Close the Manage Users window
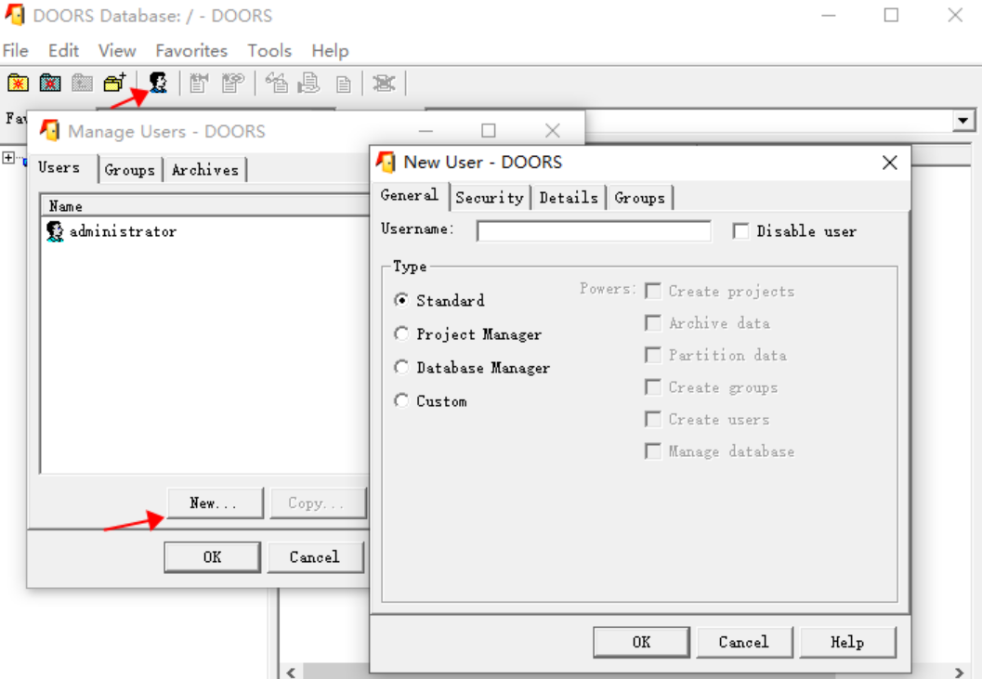The image size is (982, 679). pos(553,130)
